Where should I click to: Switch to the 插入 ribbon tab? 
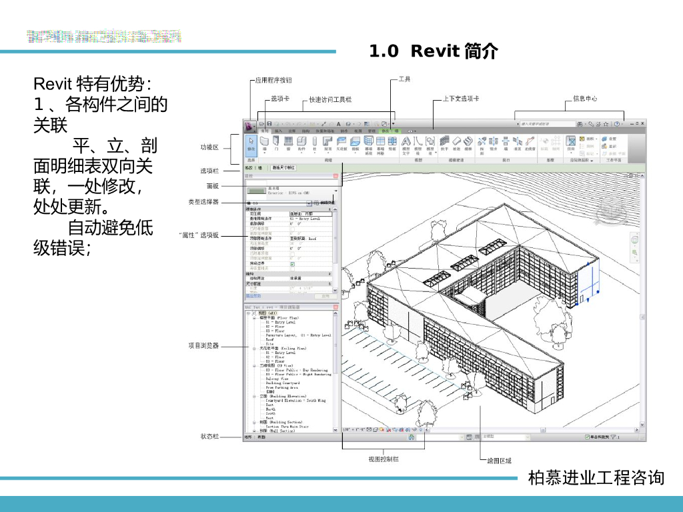click(278, 131)
